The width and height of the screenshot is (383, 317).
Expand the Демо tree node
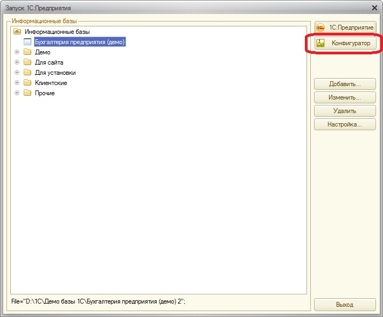17,52
